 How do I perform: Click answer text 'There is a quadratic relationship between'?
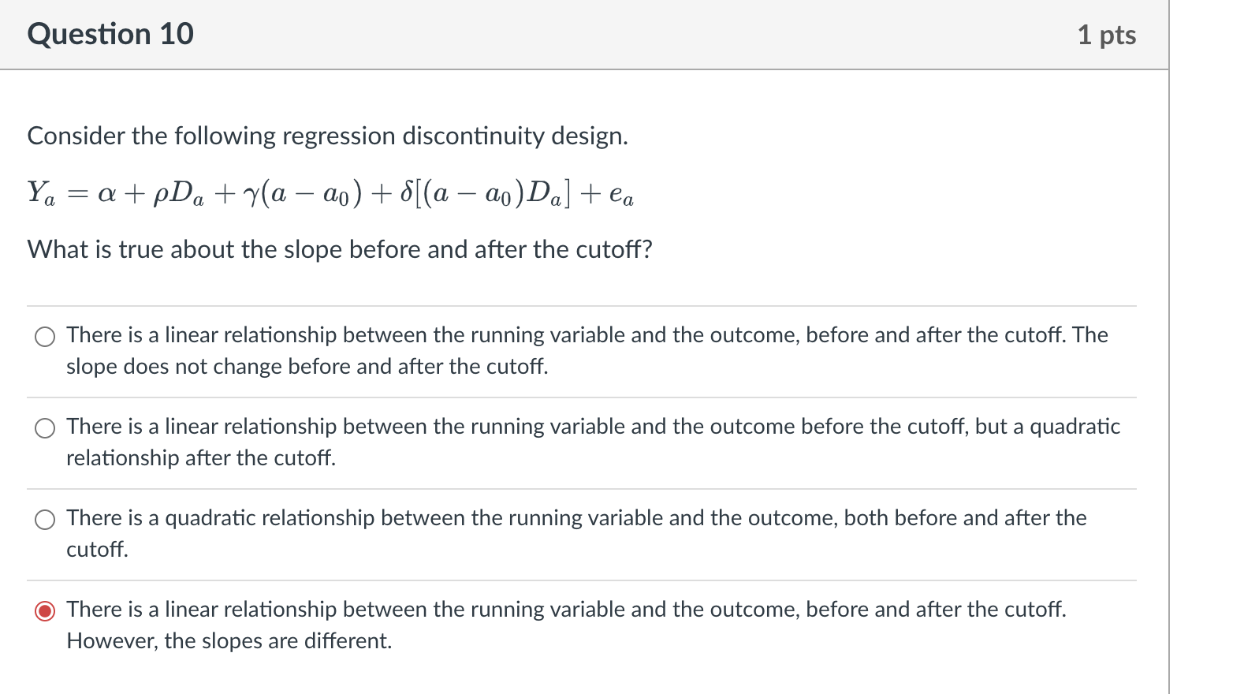244,518
